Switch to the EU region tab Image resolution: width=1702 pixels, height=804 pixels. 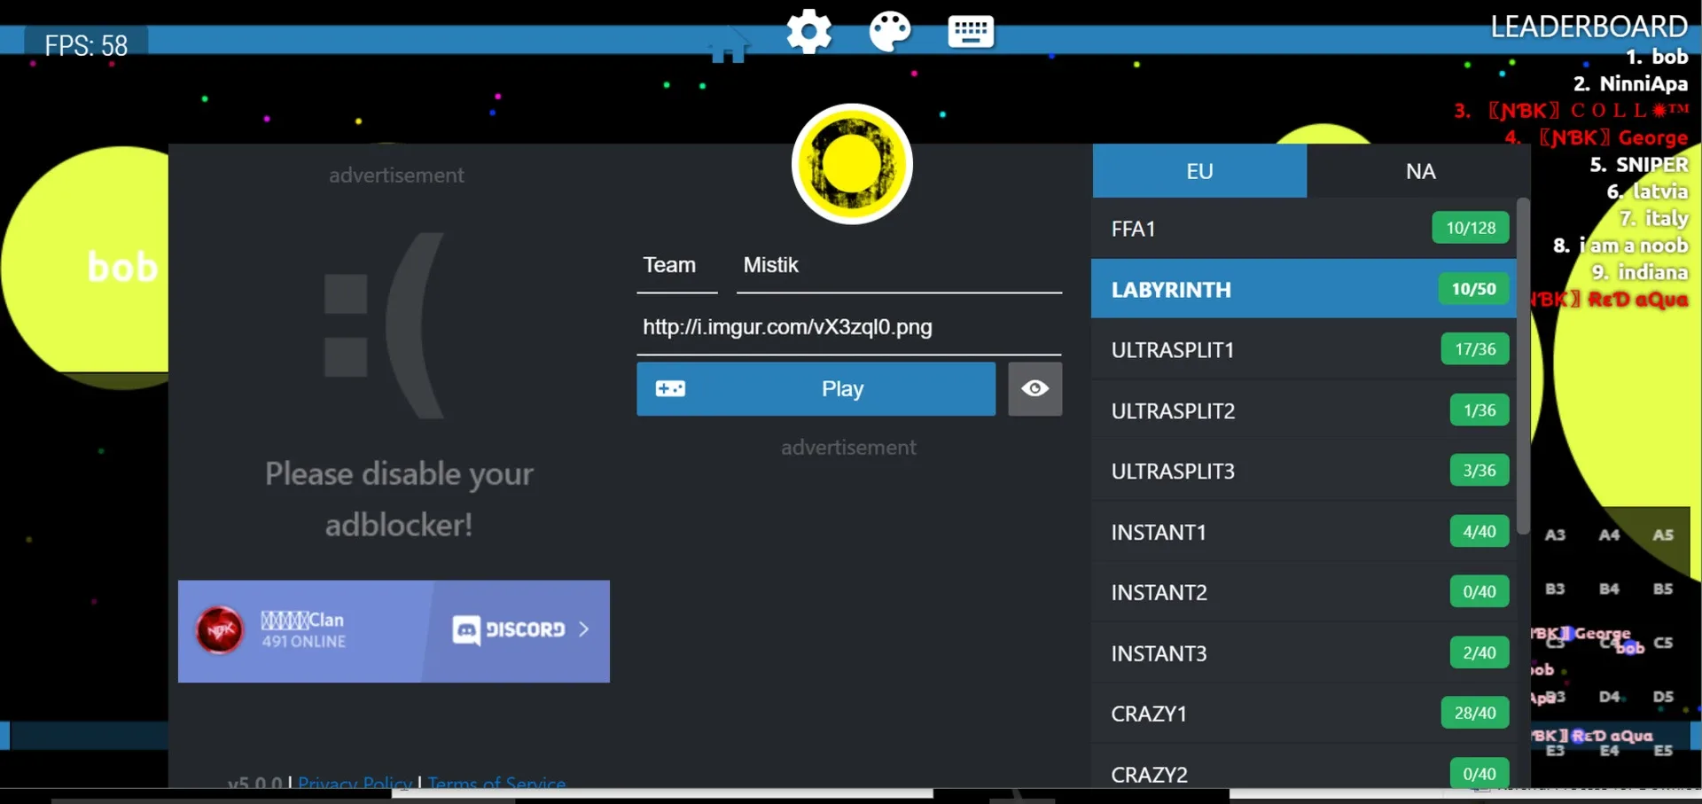click(1198, 171)
